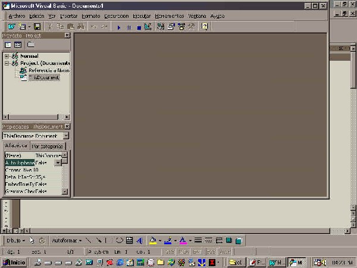This screenshot has height=268, width=357.
Task: Open the Edición menu
Action: pyautogui.click(x=37, y=16)
